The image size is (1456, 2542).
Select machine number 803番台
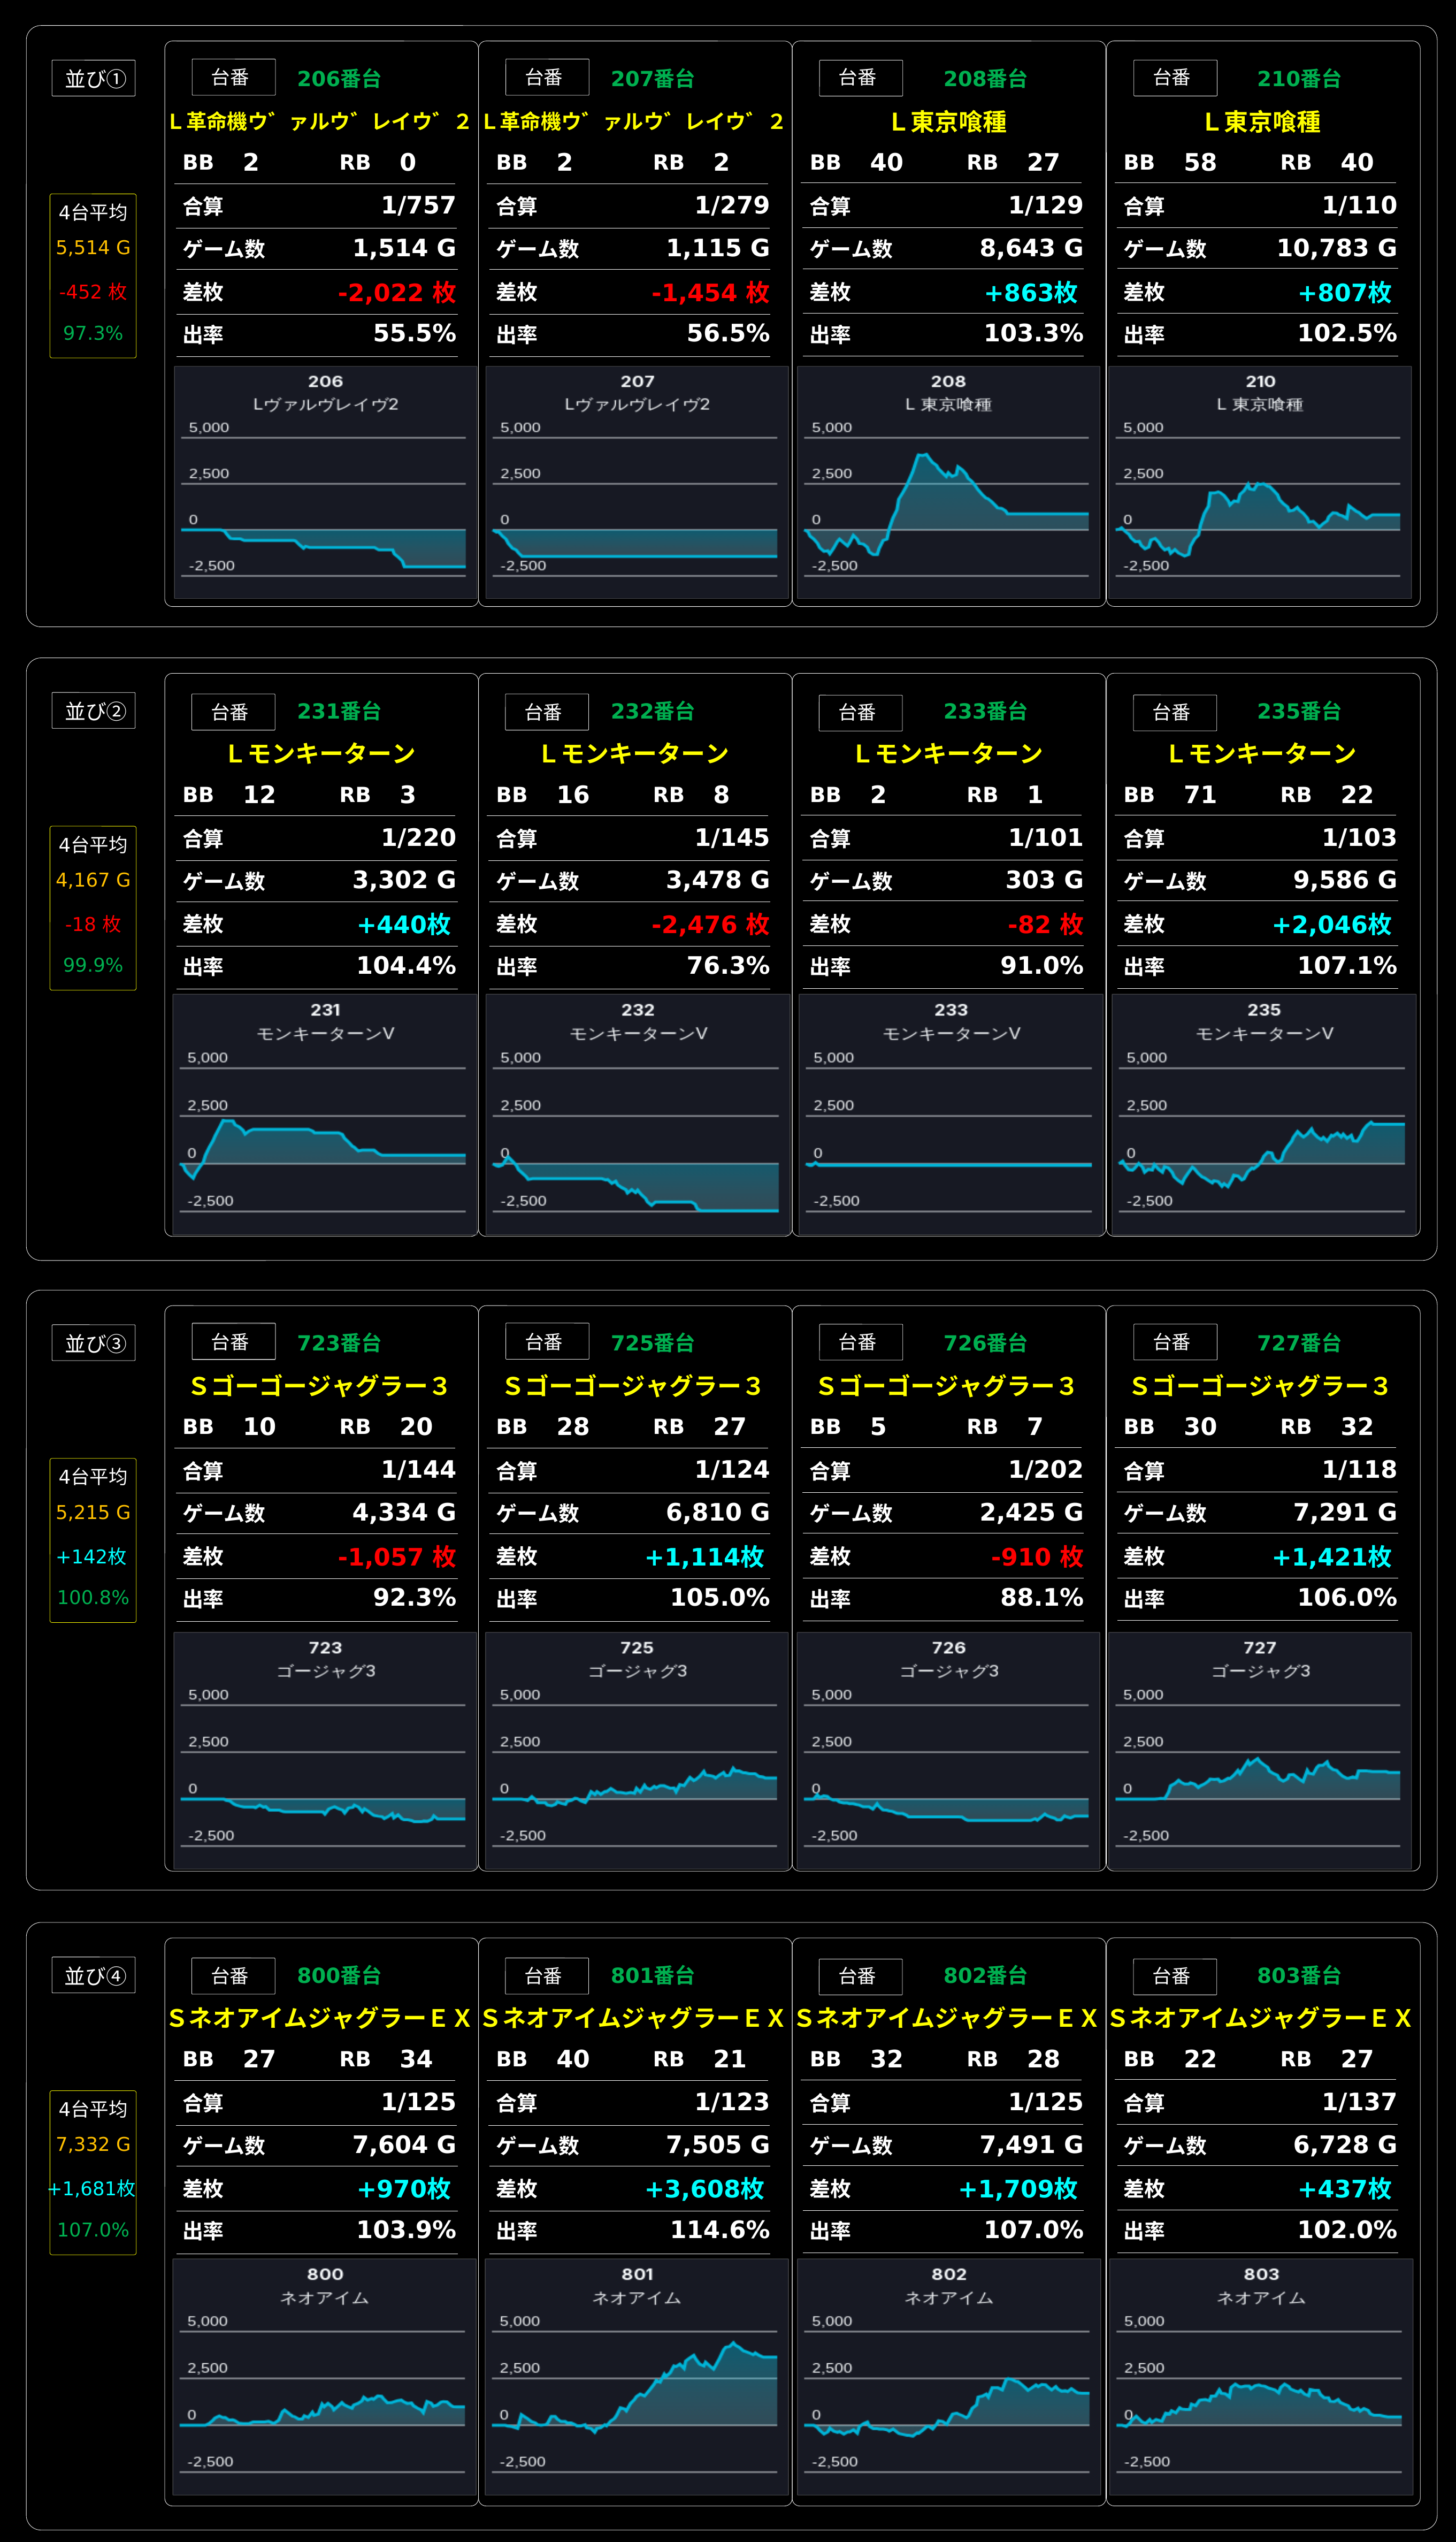(x=1299, y=1975)
